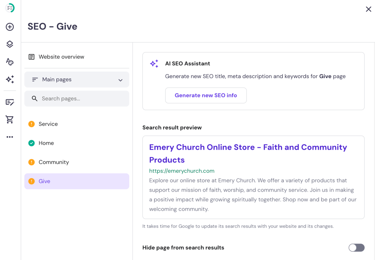The image size is (375, 260).
Task: Click the add element plus icon
Action: click(x=10, y=27)
